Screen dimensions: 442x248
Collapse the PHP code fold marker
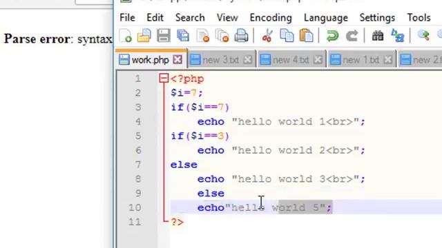coord(164,79)
